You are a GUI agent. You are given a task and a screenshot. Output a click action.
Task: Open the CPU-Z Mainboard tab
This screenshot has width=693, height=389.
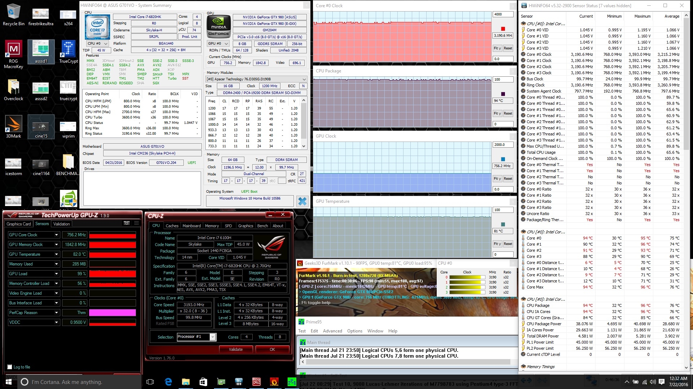[x=192, y=226]
